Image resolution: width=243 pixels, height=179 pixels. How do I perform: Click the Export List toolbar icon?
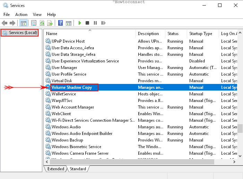[50, 23]
